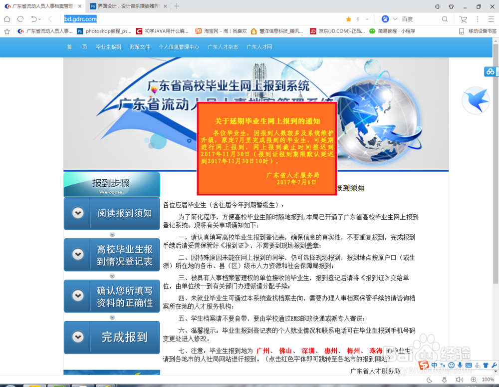Image resolution: width=499 pixels, height=387 pixels.
Task: Open 广东人才杂志 navigation item
Action: (x=223, y=47)
